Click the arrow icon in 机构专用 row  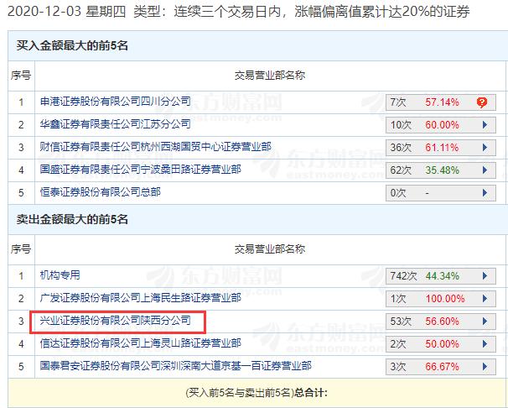click(x=483, y=275)
